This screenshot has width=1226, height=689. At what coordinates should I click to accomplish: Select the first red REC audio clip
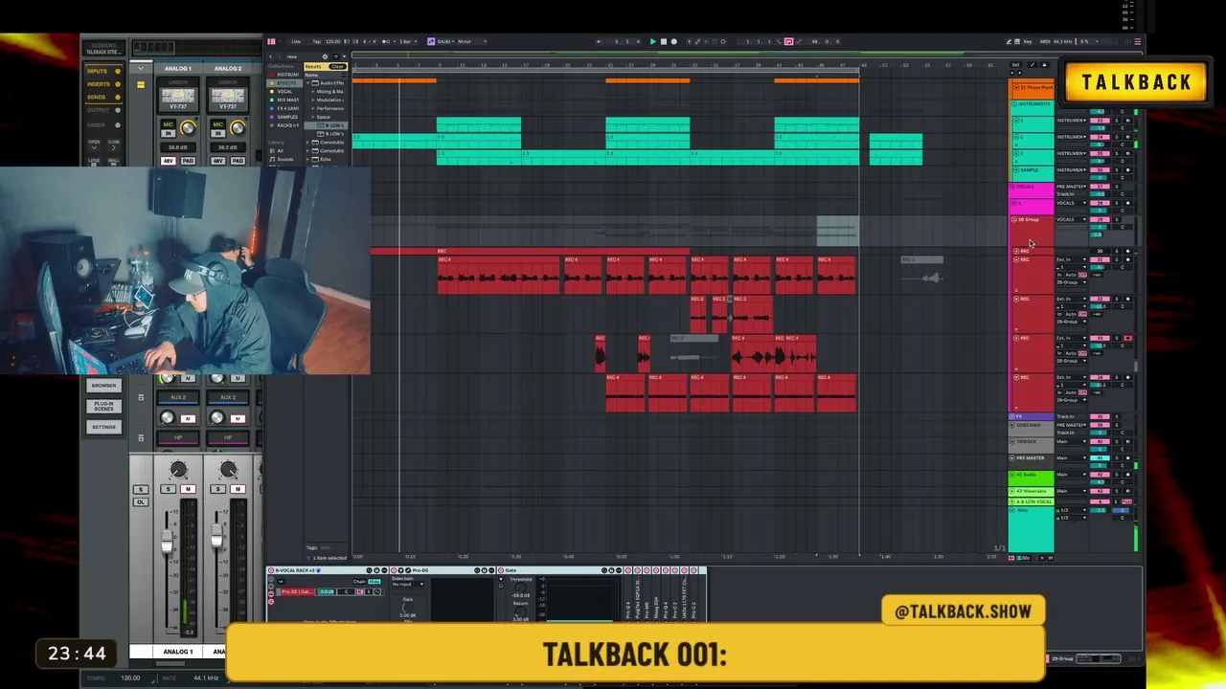pos(498,275)
